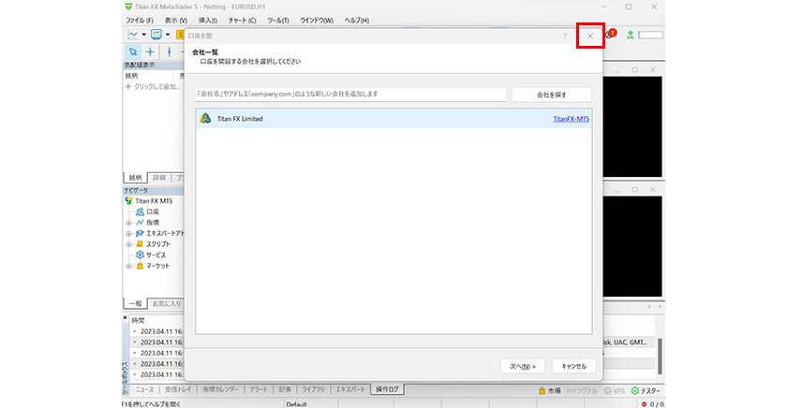Screen dimensions: 787x408
Task: Click the green account signal icon
Action: tap(630, 35)
